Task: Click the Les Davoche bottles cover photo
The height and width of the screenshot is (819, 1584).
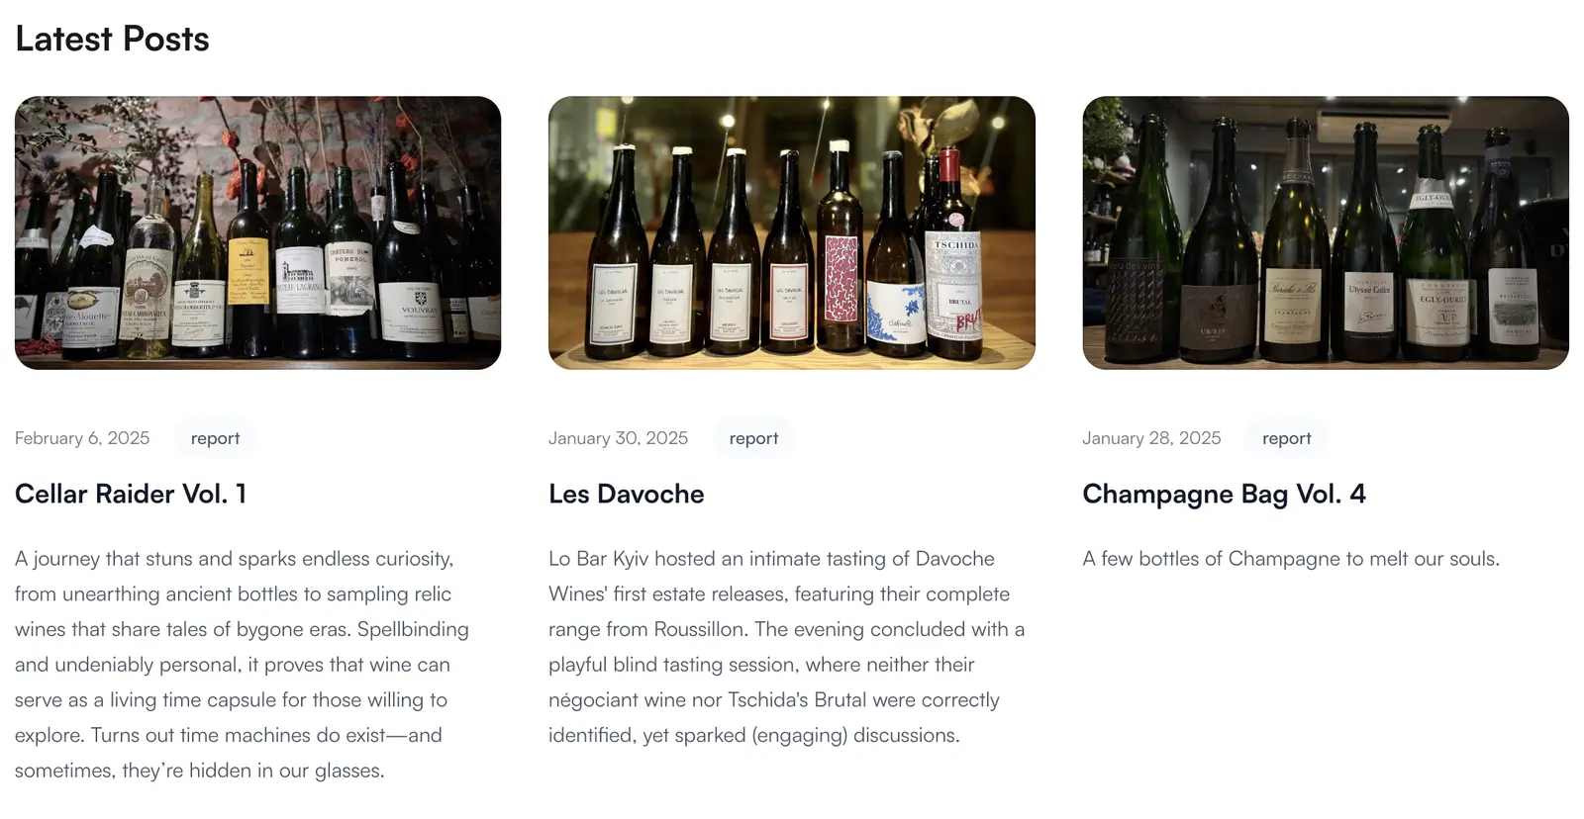Action: click(792, 232)
